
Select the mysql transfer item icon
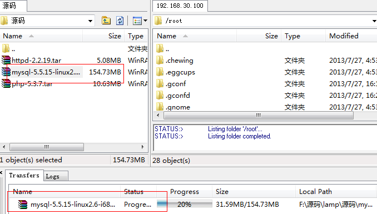coord(23,205)
